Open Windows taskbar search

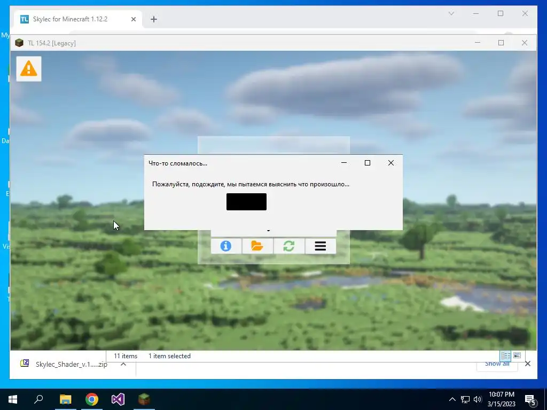click(38, 399)
